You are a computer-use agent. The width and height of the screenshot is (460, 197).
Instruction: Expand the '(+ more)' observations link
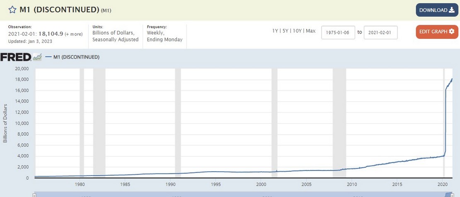[x=73, y=34]
